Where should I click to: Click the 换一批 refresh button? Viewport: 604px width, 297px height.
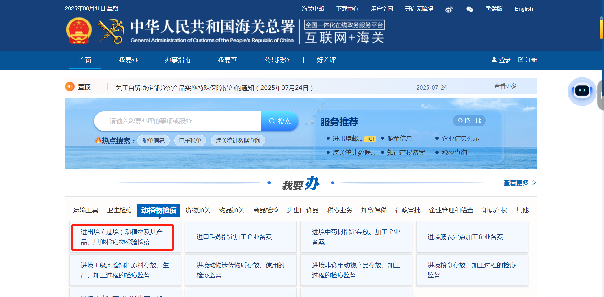(x=469, y=120)
